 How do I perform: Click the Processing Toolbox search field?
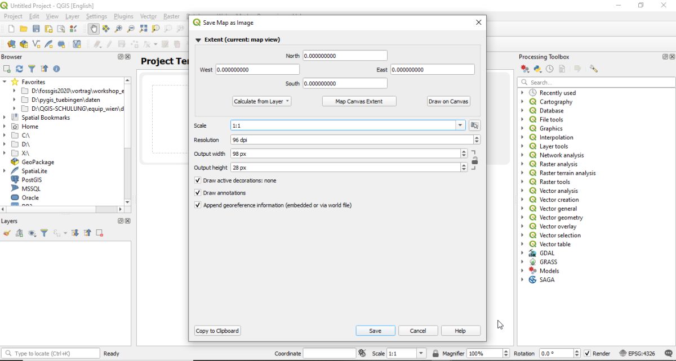click(597, 82)
